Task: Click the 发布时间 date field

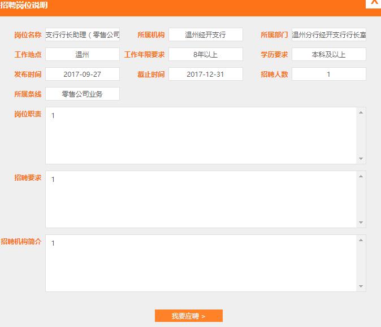Action: [83, 74]
